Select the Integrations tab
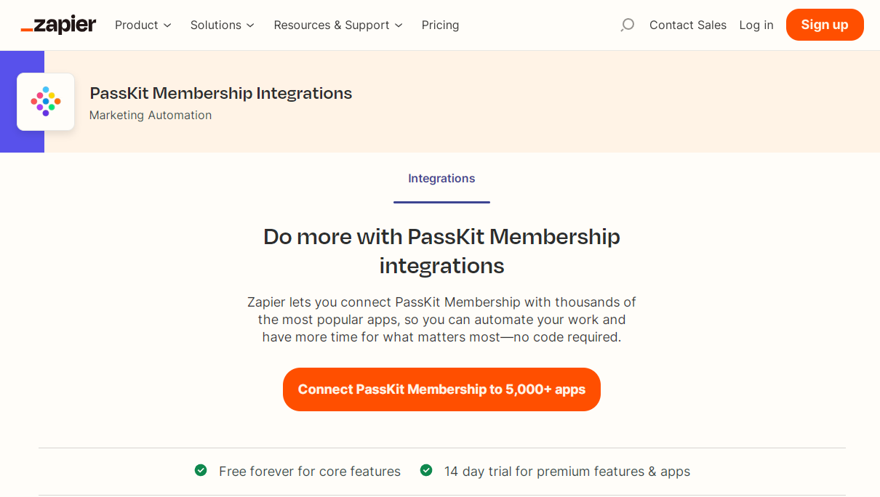880x497 pixels. pyautogui.click(x=441, y=179)
